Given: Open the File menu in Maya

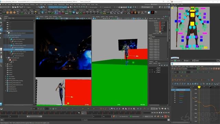Looking at the screenshot, I should [x=3, y=4].
